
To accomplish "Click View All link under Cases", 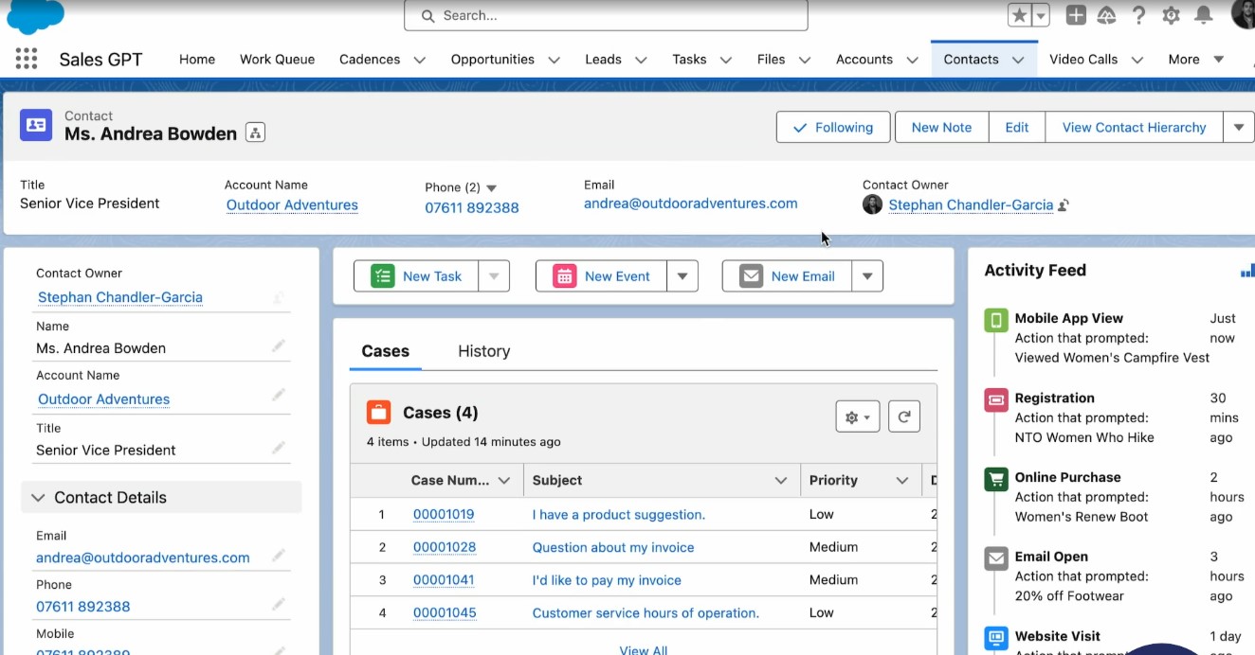I will (x=644, y=649).
